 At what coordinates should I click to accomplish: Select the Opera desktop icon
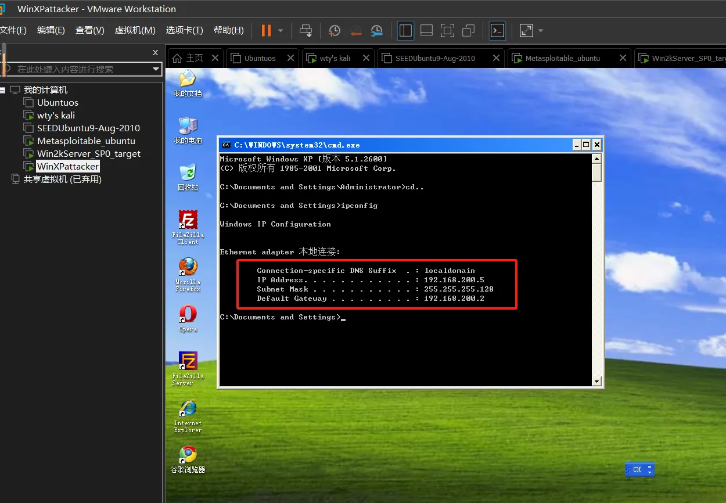[x=188, y=318]
